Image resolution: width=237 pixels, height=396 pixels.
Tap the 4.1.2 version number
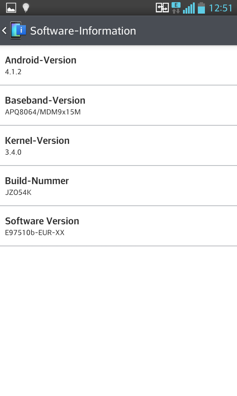13,72
